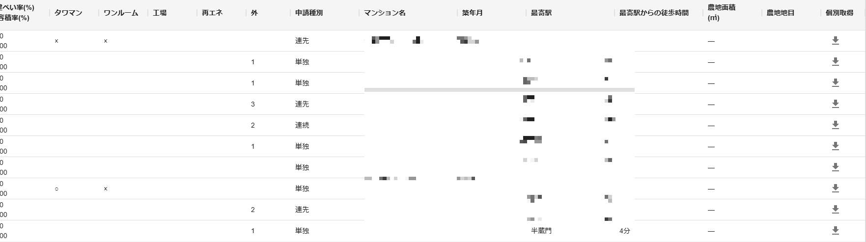Sort by the タワマン column header
This screenshot has height=242, width=866.
click(68, 13)
